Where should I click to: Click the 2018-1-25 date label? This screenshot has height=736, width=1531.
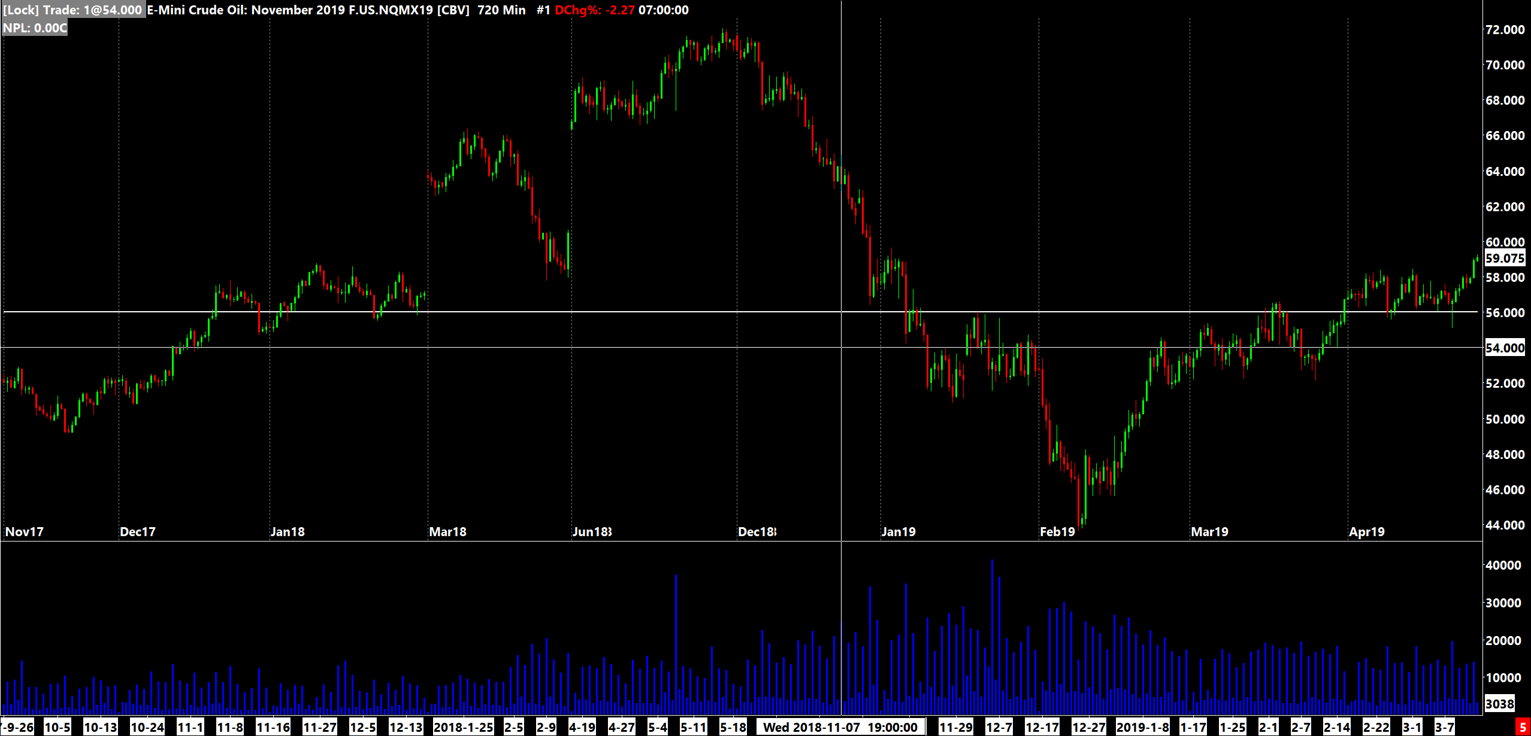[x=463, y=728]
